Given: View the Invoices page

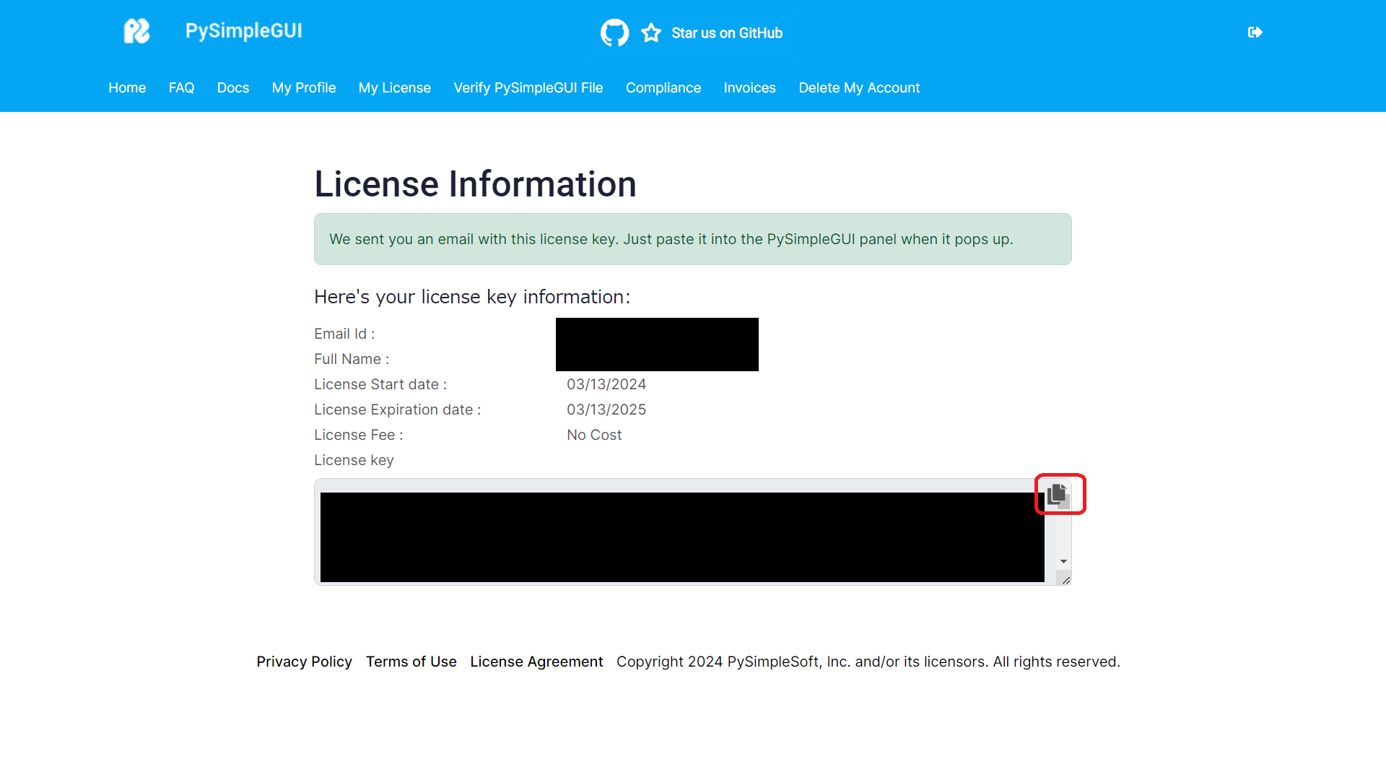Looking at the screenshot, I should pyautogui.click(x=749, y=87).
